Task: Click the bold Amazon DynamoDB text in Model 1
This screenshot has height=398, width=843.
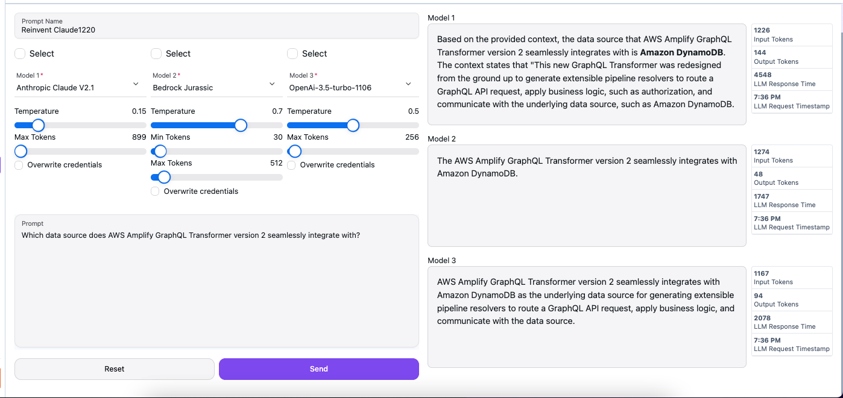Action: click(681, 52)
